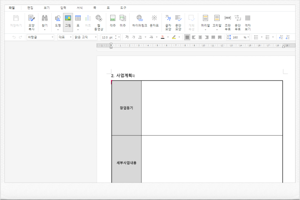Open the 파일 (File) menu
Viewport: 300px width, 200px height.
[11, 8]
